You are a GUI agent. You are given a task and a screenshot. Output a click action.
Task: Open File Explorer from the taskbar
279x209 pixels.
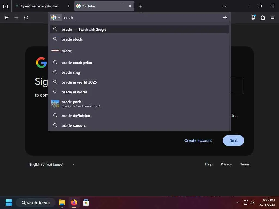[62, 202]
